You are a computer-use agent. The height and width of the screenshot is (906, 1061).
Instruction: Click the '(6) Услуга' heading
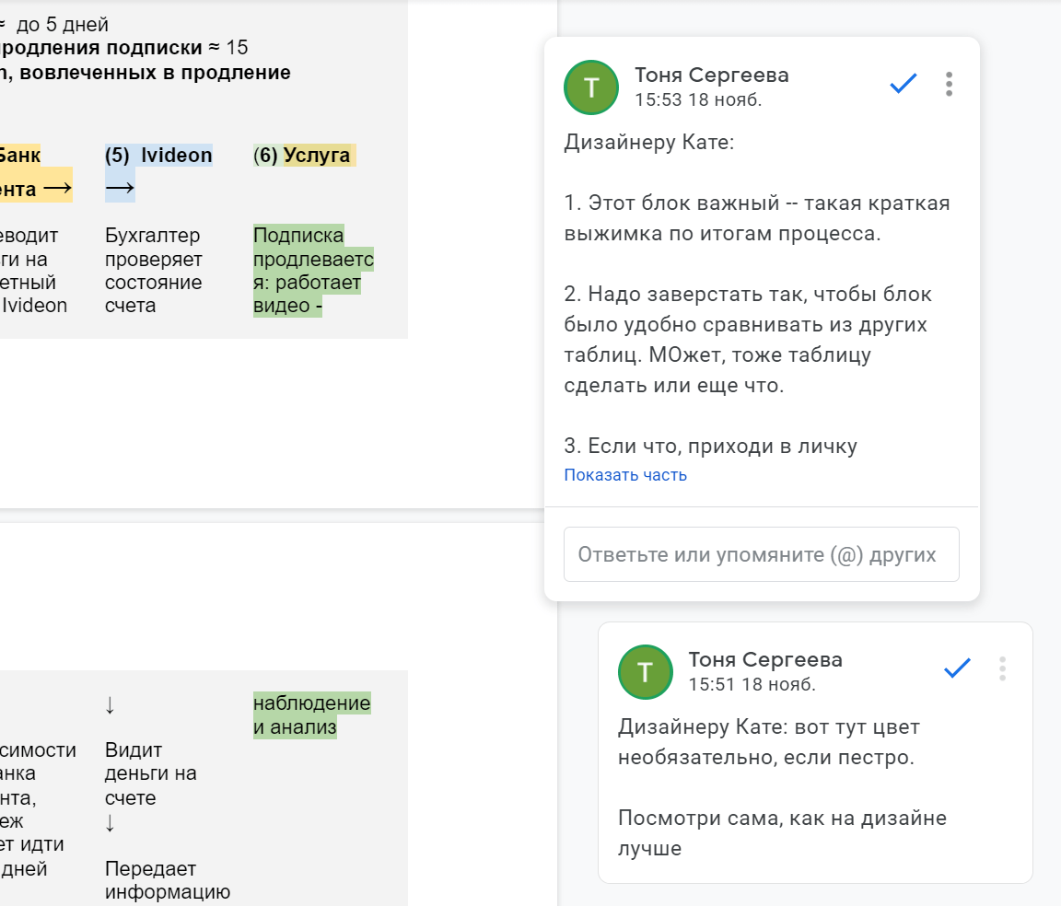tap(305, 156)
